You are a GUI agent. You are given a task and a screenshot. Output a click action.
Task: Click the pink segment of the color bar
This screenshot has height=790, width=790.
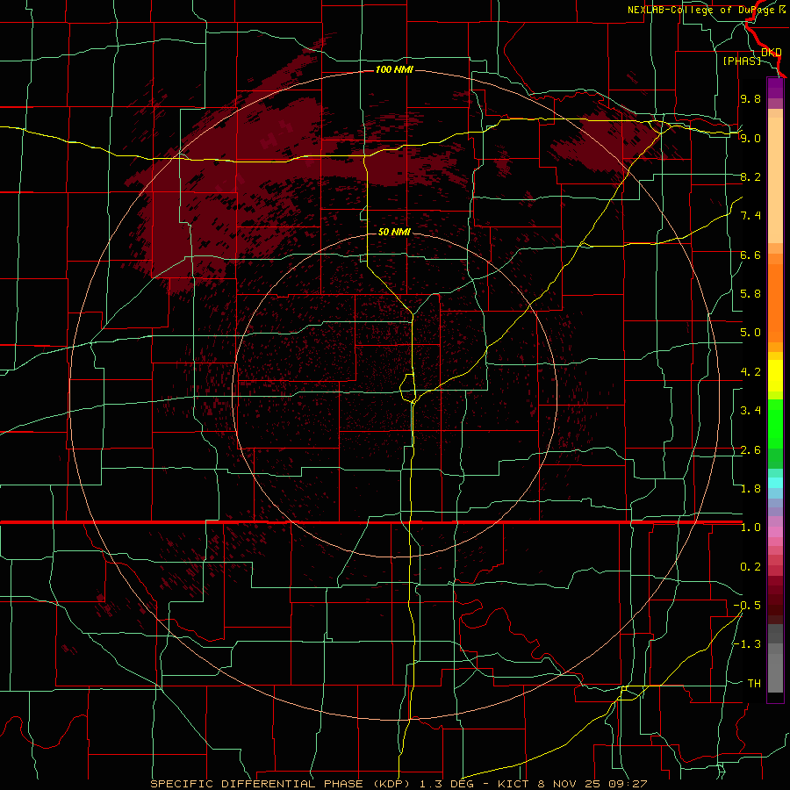775,532
